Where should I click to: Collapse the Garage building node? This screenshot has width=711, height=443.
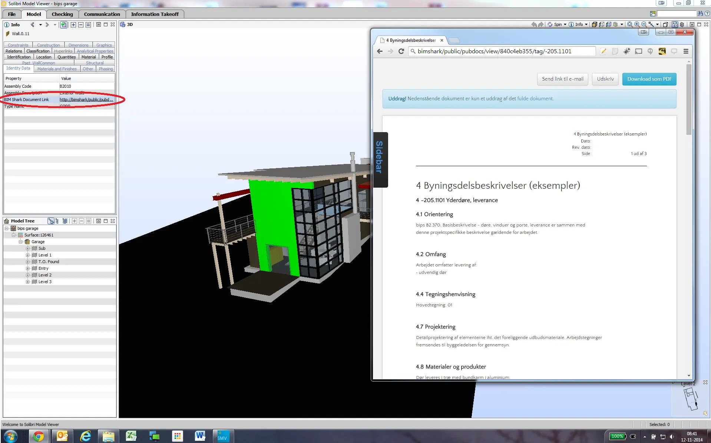(21, 242)
